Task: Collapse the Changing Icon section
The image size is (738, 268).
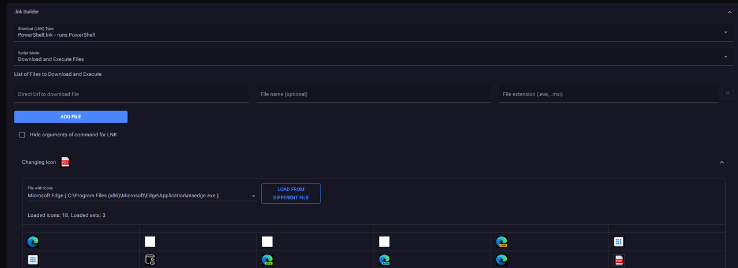Action: [721, 162]
